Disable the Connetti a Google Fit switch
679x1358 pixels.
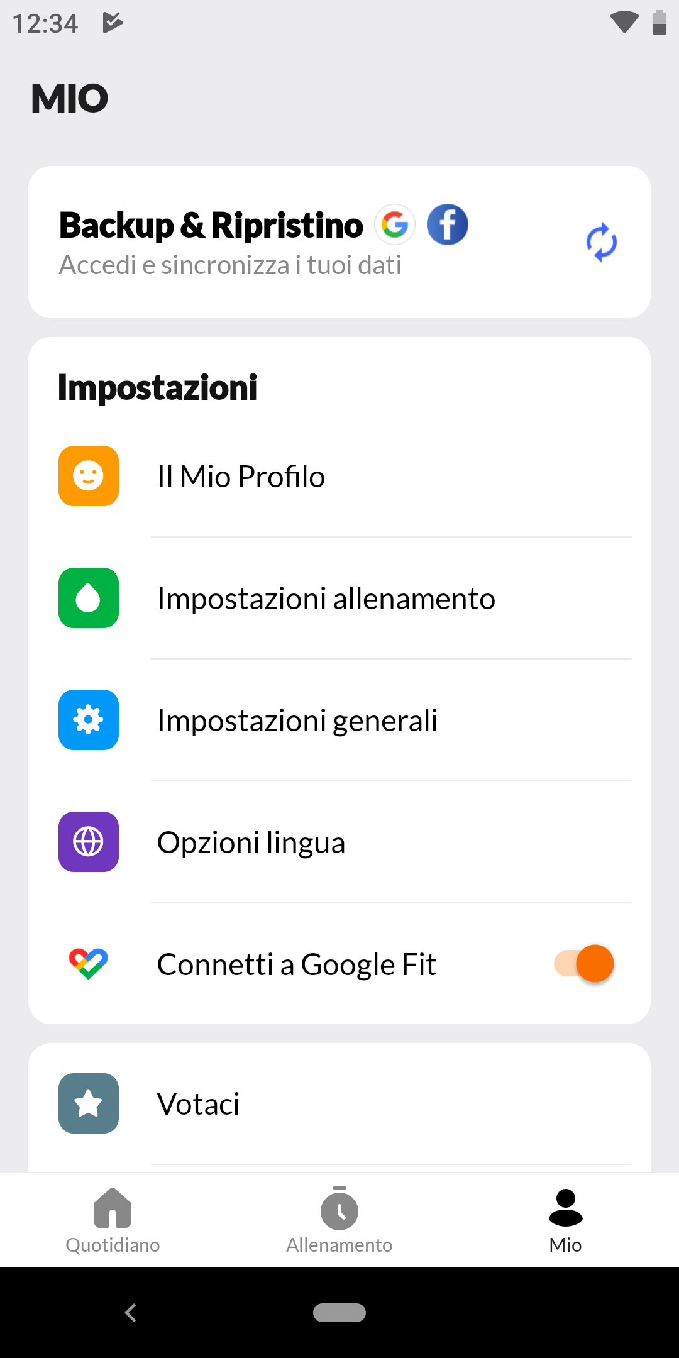point(584,964)
